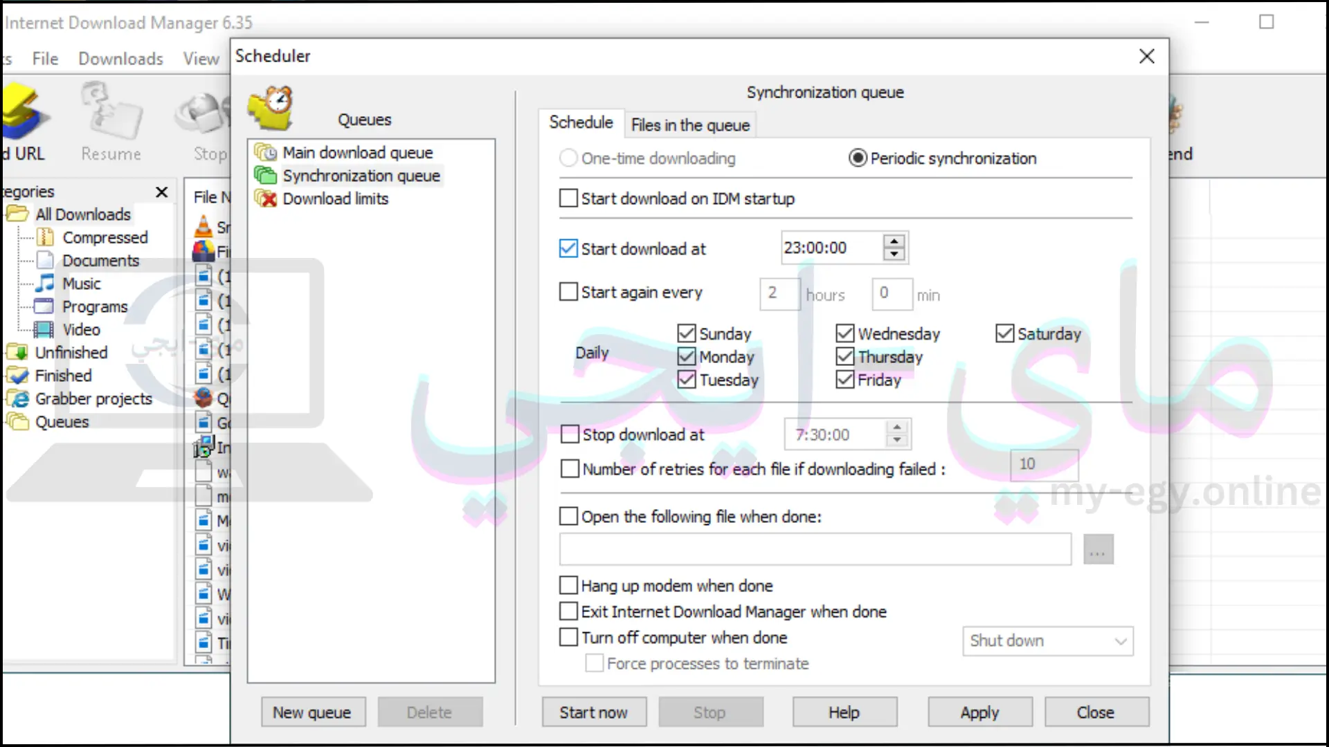
Task: Click the Apply button
Action: 979,712
